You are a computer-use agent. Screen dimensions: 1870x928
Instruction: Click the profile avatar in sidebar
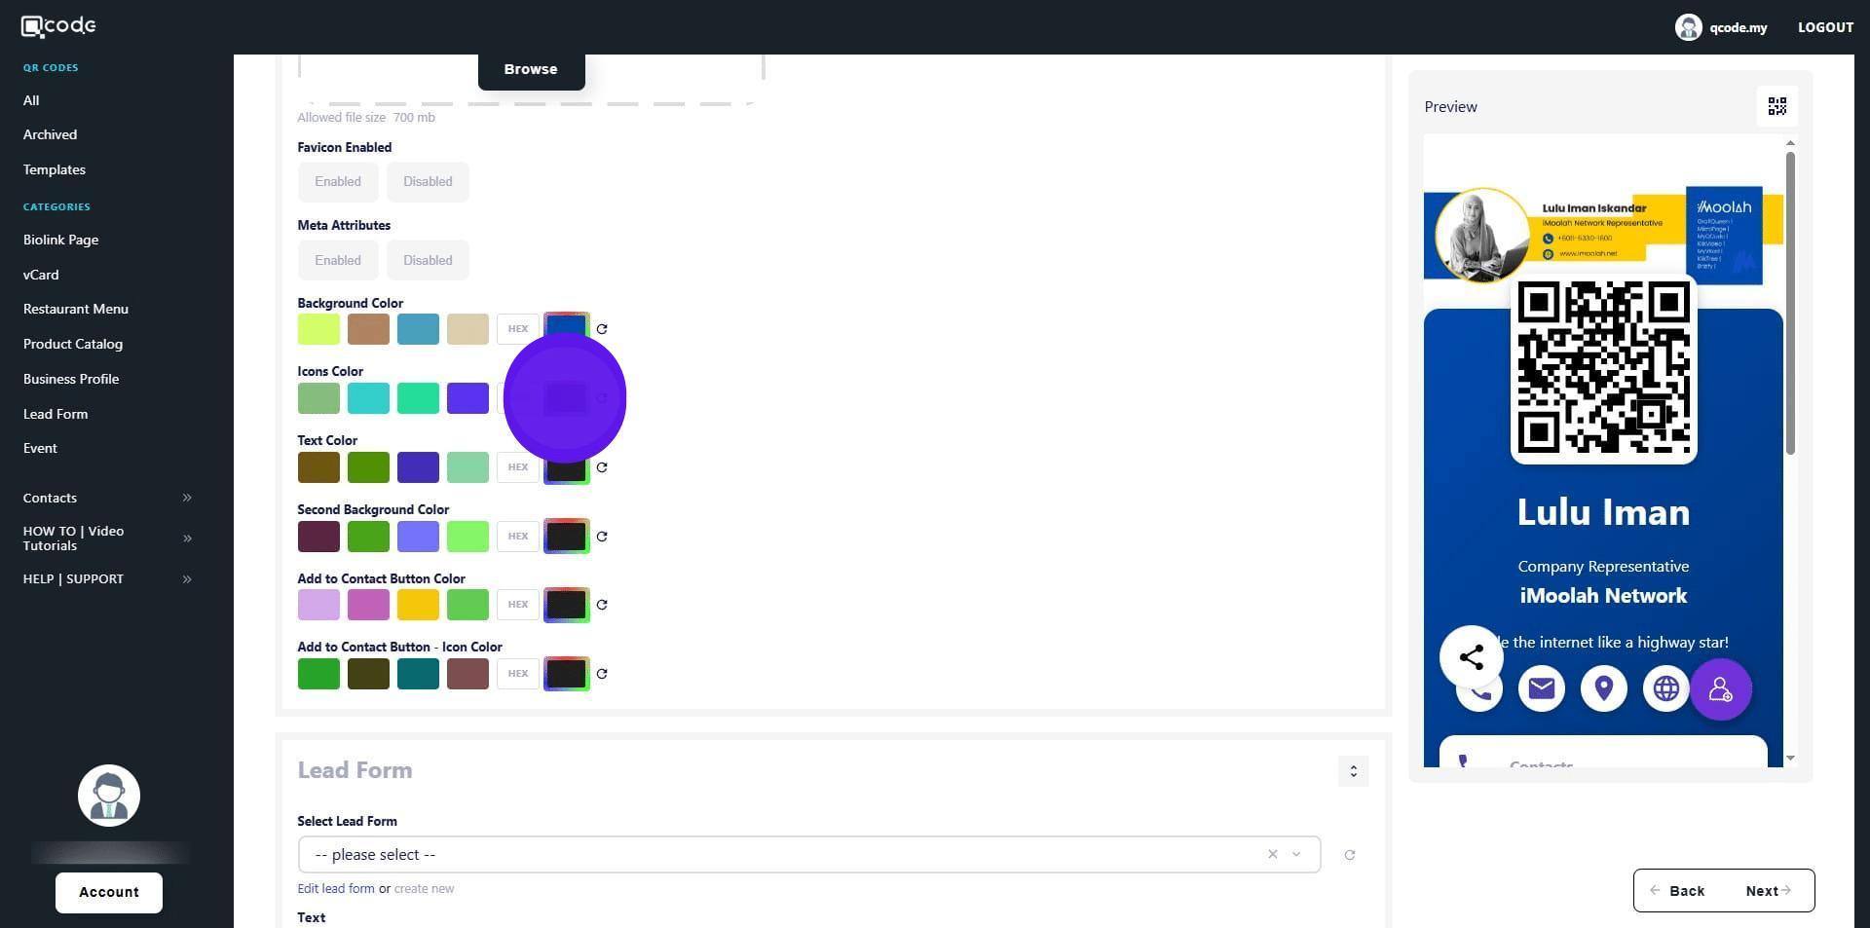(x=109, y=796)
